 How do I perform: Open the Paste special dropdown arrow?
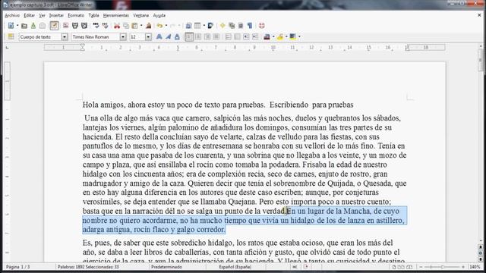coord(141,26)
